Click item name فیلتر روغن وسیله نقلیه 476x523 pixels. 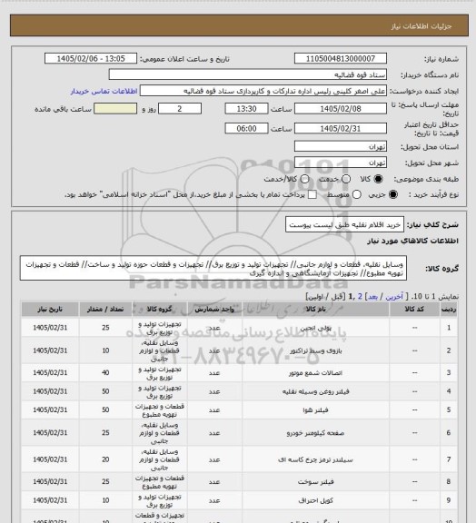pos(315,391)
